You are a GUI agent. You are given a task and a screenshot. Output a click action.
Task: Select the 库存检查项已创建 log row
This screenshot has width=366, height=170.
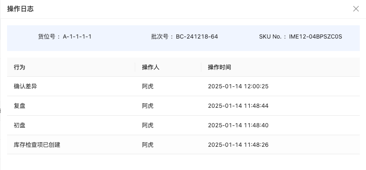(37, 145)
